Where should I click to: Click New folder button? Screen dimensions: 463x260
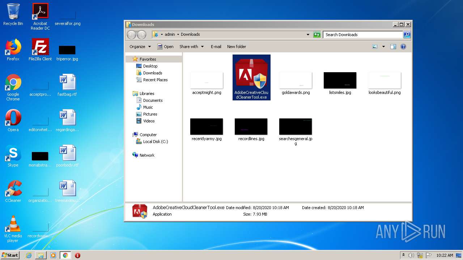237,47
